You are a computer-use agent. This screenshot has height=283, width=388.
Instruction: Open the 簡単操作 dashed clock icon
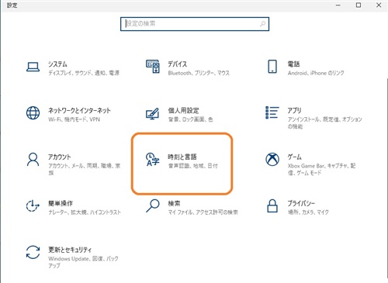click(33, 205)
